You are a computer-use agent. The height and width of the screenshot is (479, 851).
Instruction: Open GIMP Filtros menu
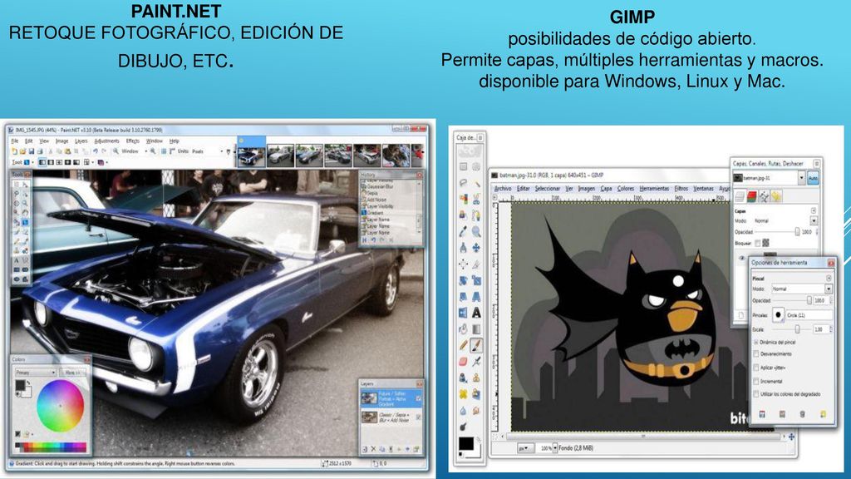tap(681, 189)
